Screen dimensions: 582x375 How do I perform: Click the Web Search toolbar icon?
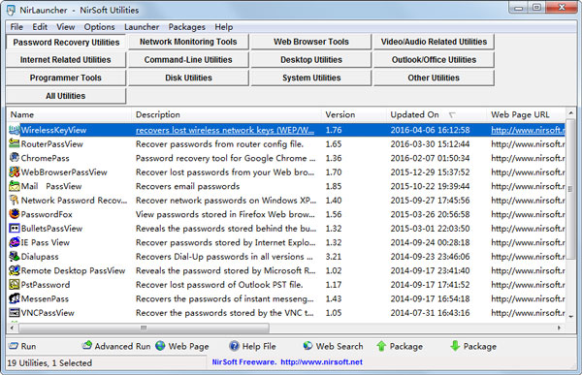pos(307,346)
